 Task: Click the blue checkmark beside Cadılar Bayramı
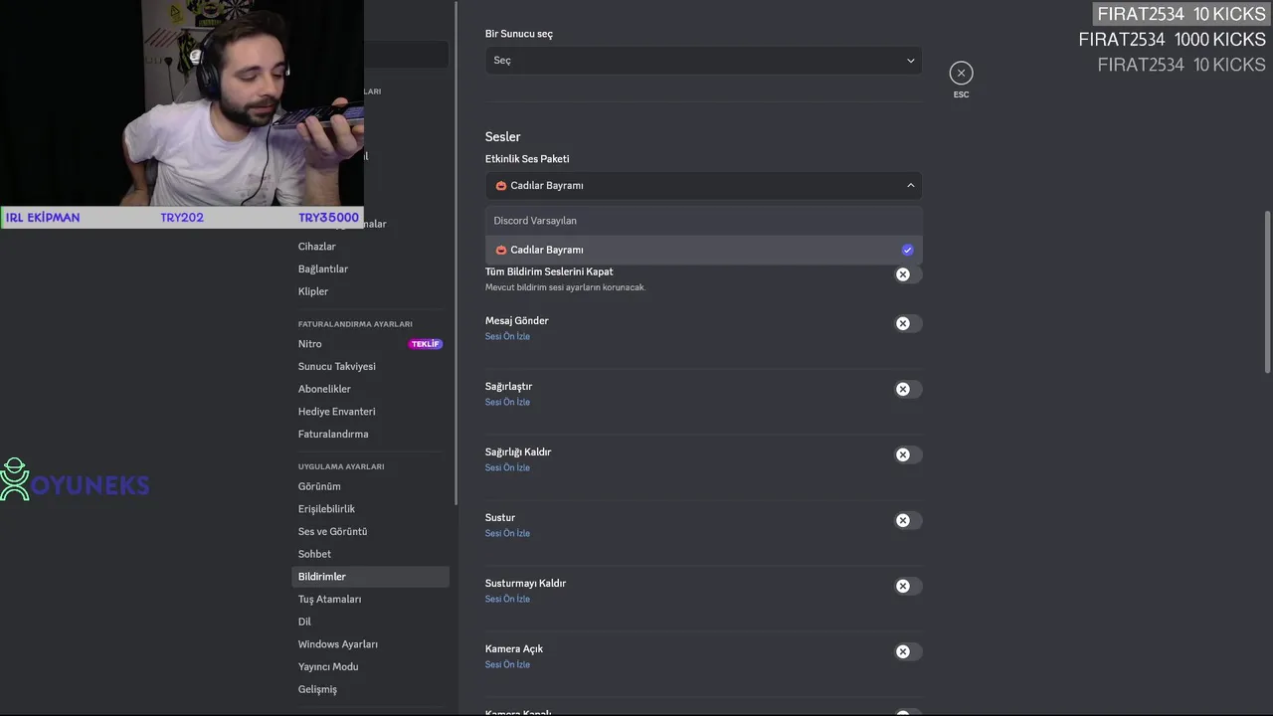coord(907,250)
